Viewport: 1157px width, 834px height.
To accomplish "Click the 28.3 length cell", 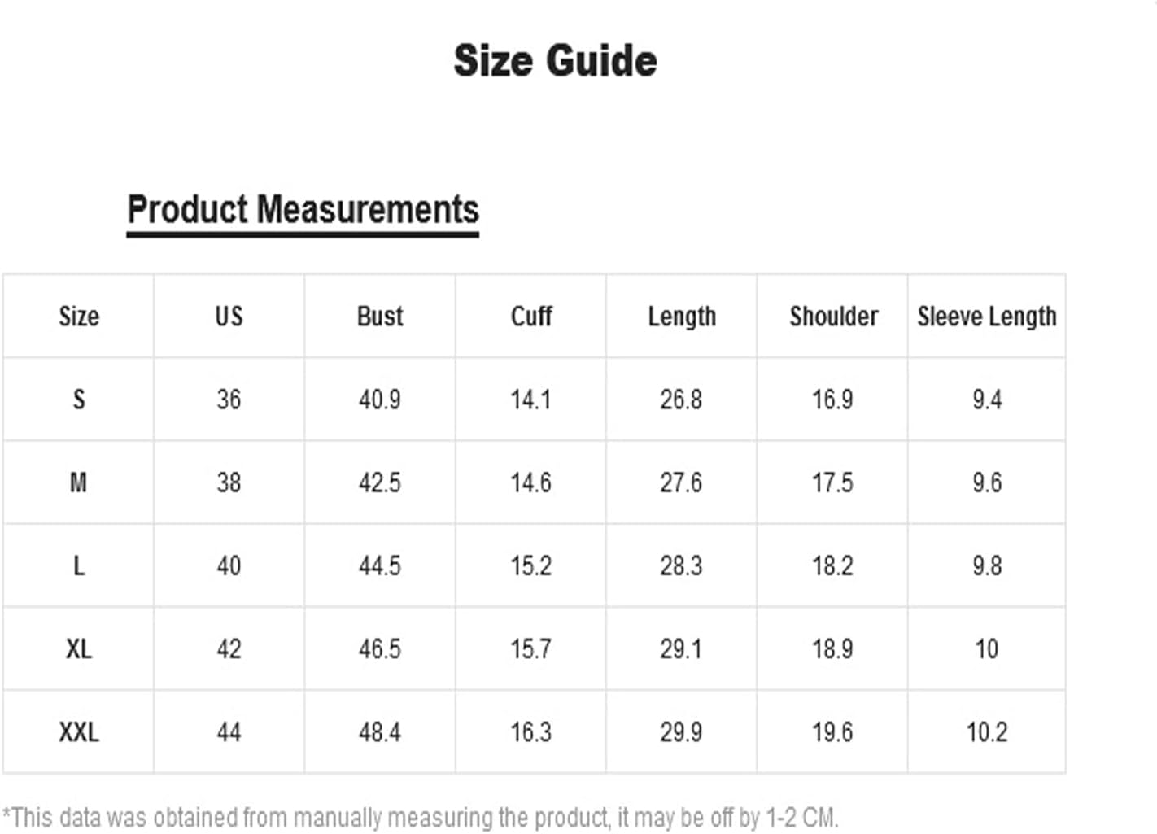I will pos(681,565).
